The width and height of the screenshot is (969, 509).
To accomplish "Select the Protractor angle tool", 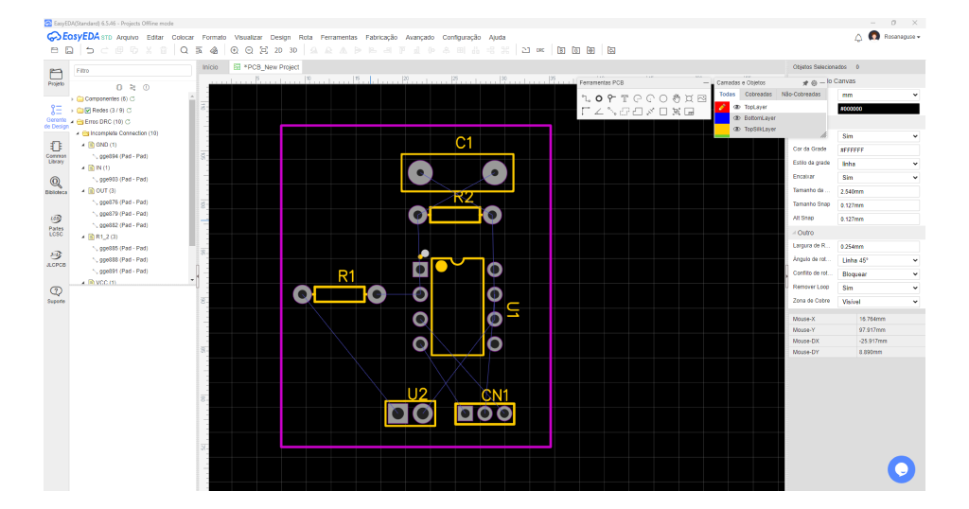I will pyautogui.click(x=599, y=112).
